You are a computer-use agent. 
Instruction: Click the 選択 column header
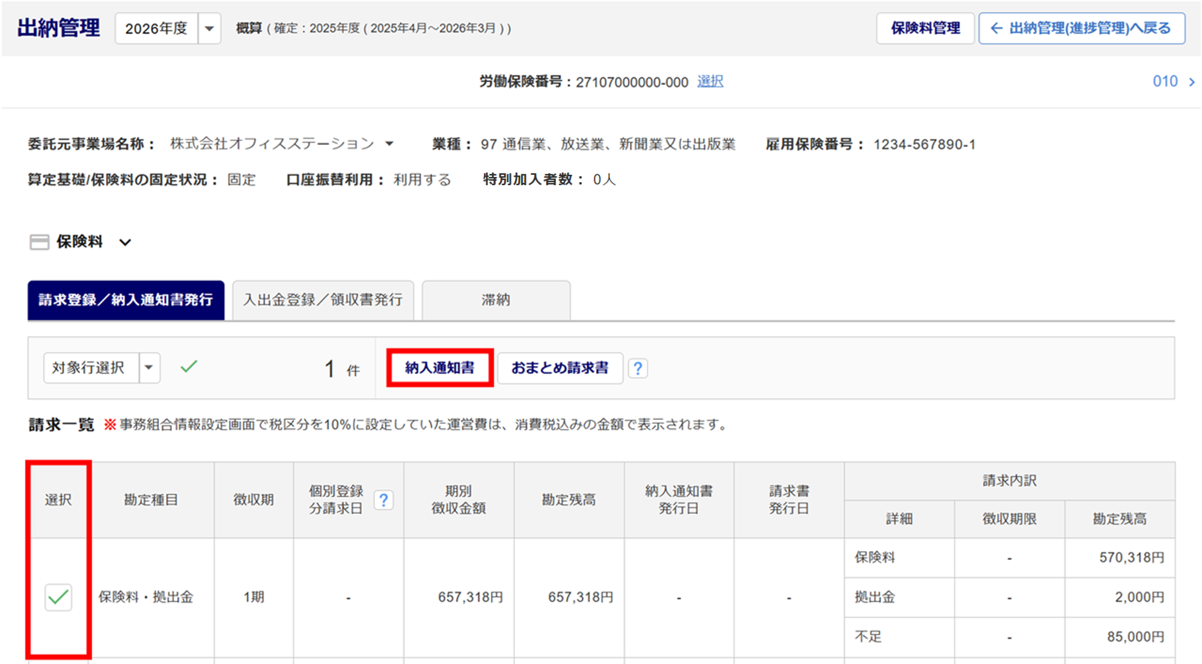click(58, 500)
